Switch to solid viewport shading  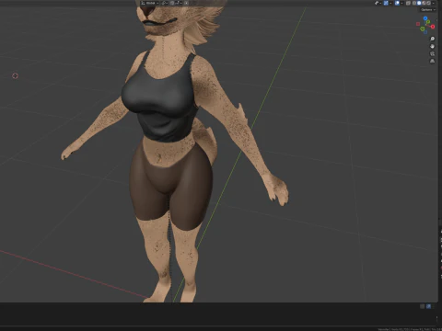[419, 3]
